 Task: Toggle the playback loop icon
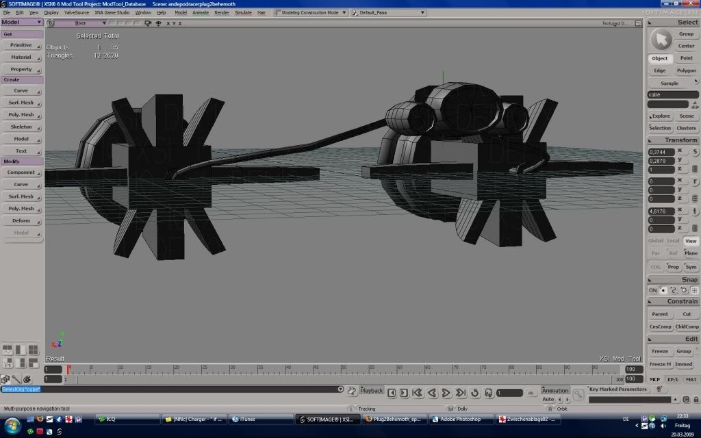(475, 393)
